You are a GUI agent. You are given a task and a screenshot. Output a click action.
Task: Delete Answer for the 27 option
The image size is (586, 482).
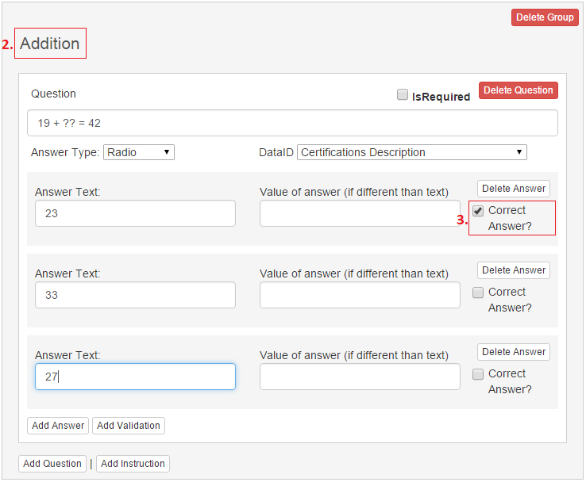[x=514, y=352]
